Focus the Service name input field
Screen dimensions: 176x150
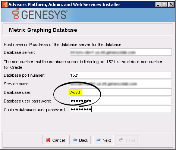(121, 83)
